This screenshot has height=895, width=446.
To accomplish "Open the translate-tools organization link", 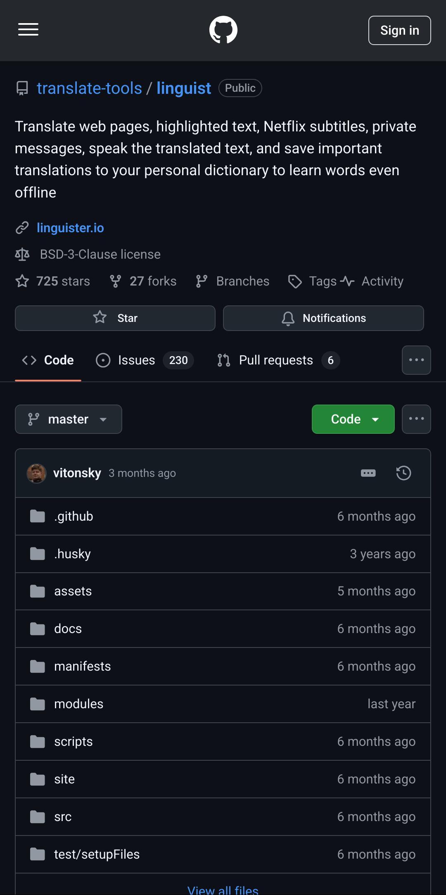I will (x=89, y=88).
